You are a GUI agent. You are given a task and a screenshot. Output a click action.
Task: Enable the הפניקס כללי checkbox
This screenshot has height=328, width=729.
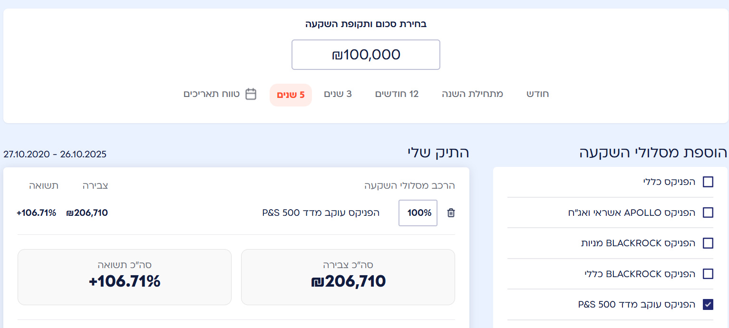(x=708, y=182)
